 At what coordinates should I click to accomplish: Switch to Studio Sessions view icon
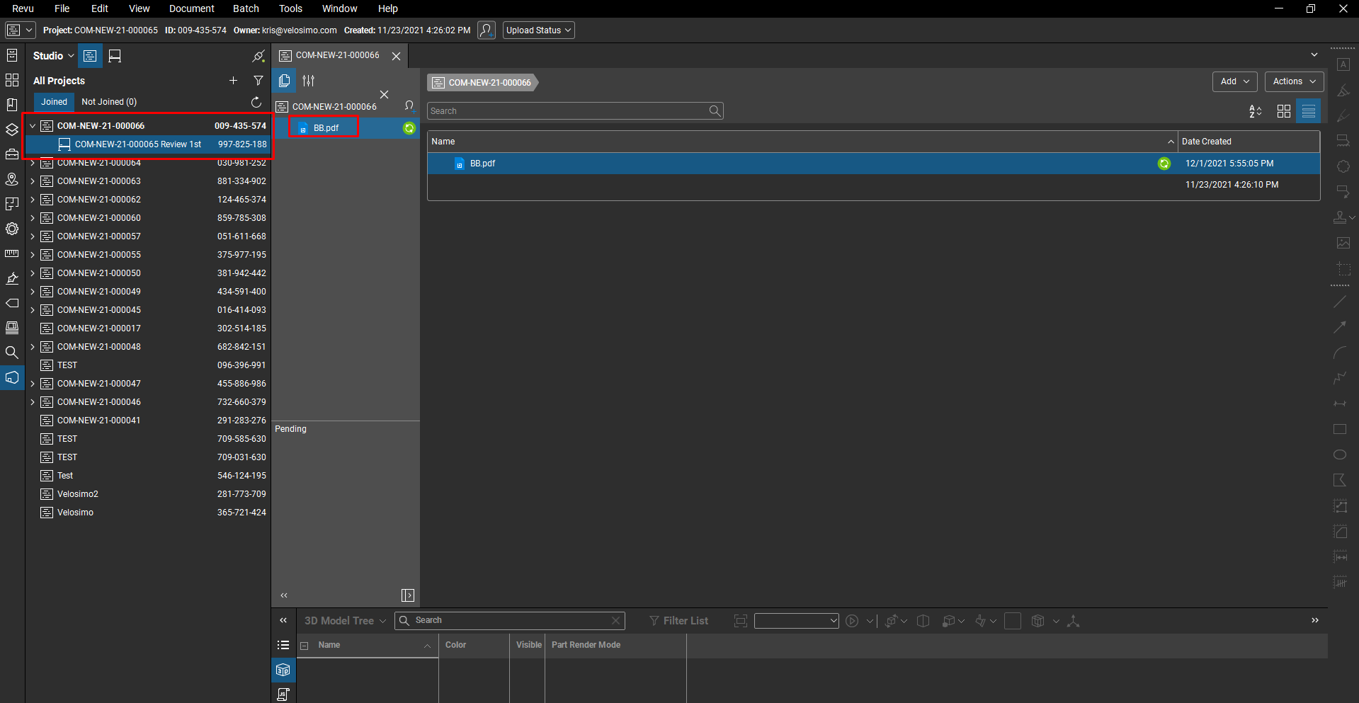(115, 56)
